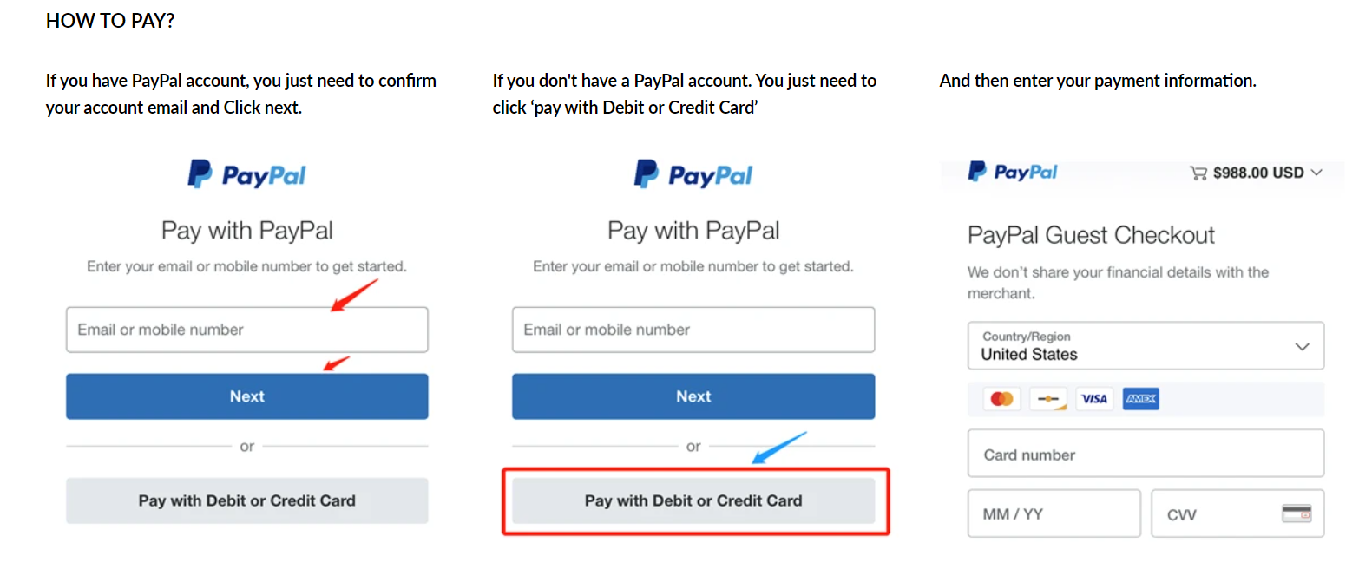
Task: Click the Email or mobile number field on left
Action: click(246, 330)
